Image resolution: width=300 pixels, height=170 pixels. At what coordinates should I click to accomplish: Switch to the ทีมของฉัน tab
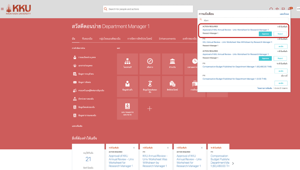pos(87,39)
